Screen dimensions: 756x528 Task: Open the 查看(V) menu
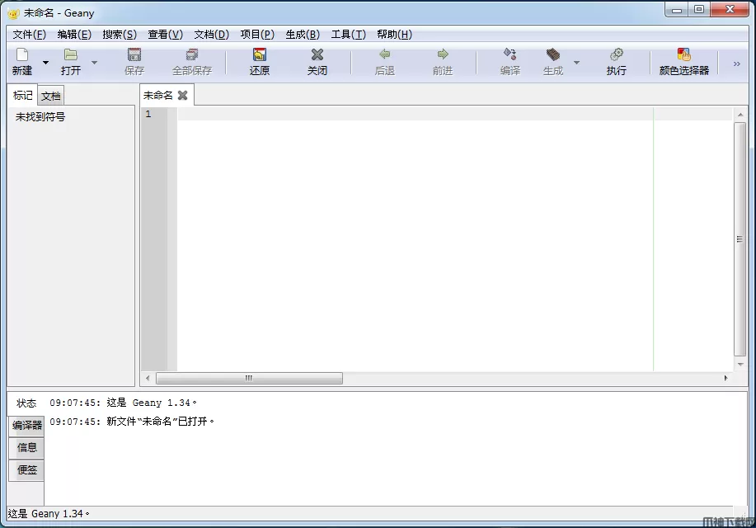point(165,35)
